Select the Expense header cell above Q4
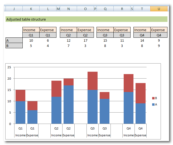The image size is (173, 145). point(159,30)
